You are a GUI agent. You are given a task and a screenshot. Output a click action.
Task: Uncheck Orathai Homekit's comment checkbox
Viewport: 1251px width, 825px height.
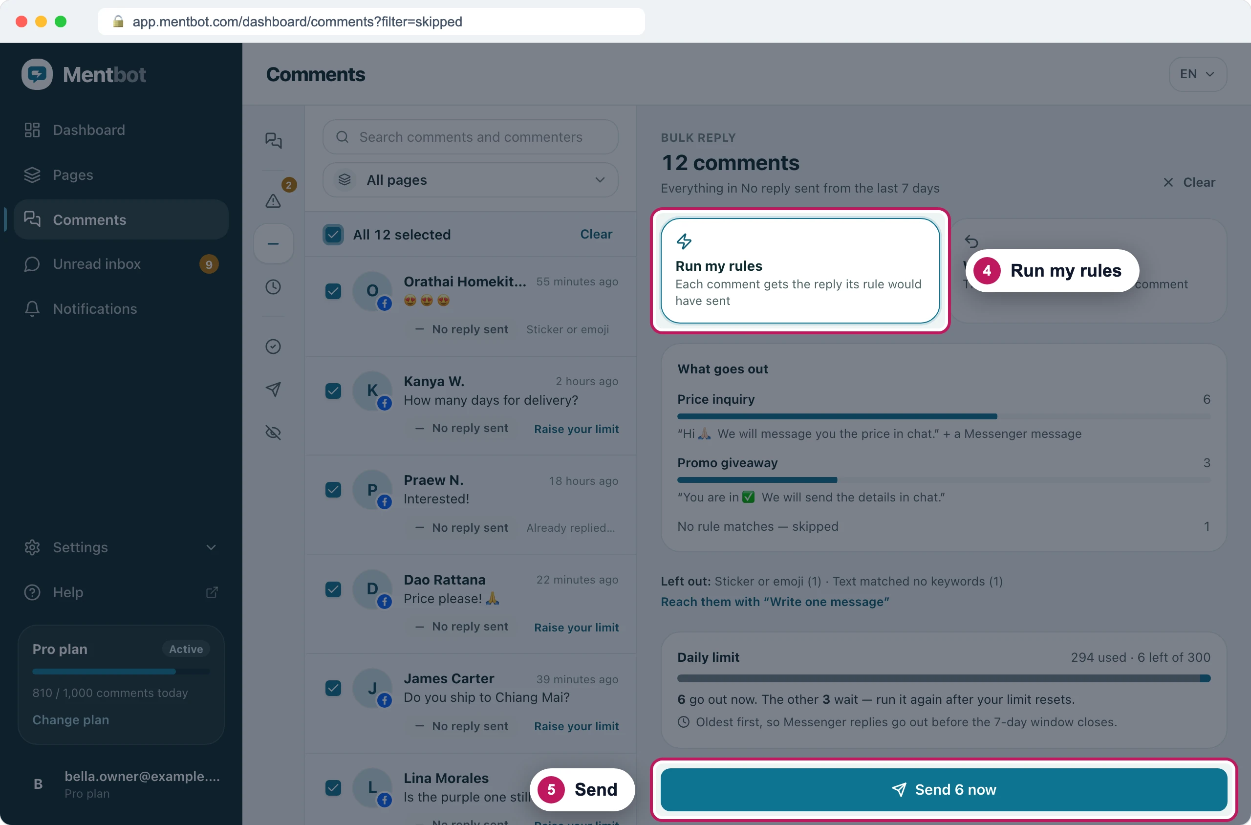(x=333, y=291)
